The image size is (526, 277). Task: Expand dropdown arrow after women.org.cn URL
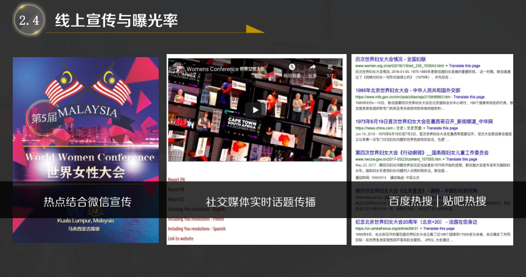pos(446,66)
